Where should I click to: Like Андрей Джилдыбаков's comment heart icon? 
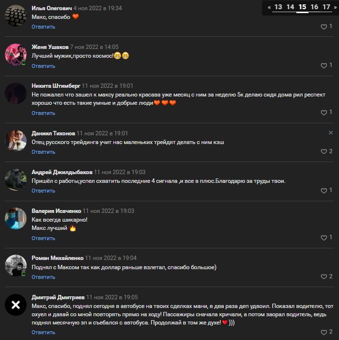click(324, 191)
